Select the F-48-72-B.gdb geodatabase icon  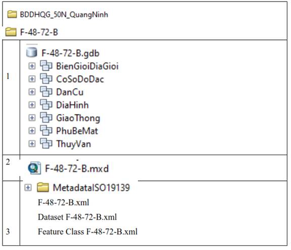point(31,52)
